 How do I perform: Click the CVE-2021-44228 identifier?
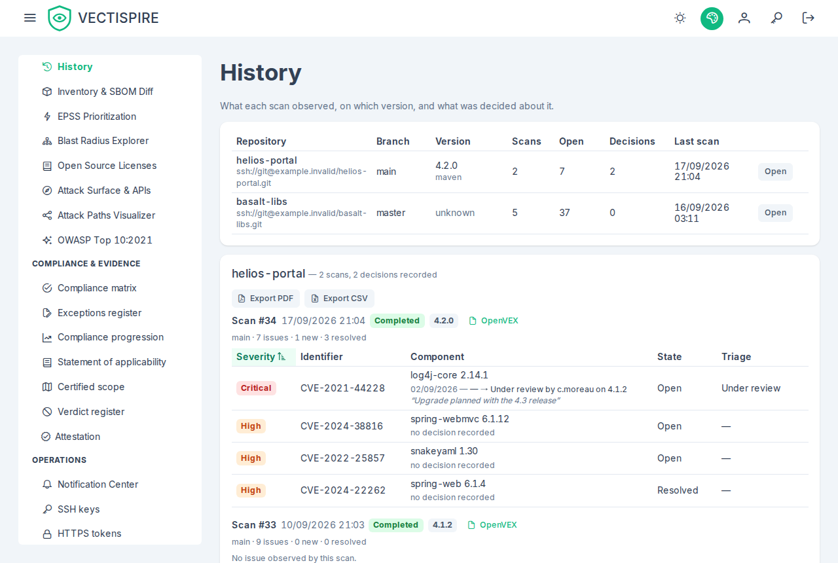342,388
